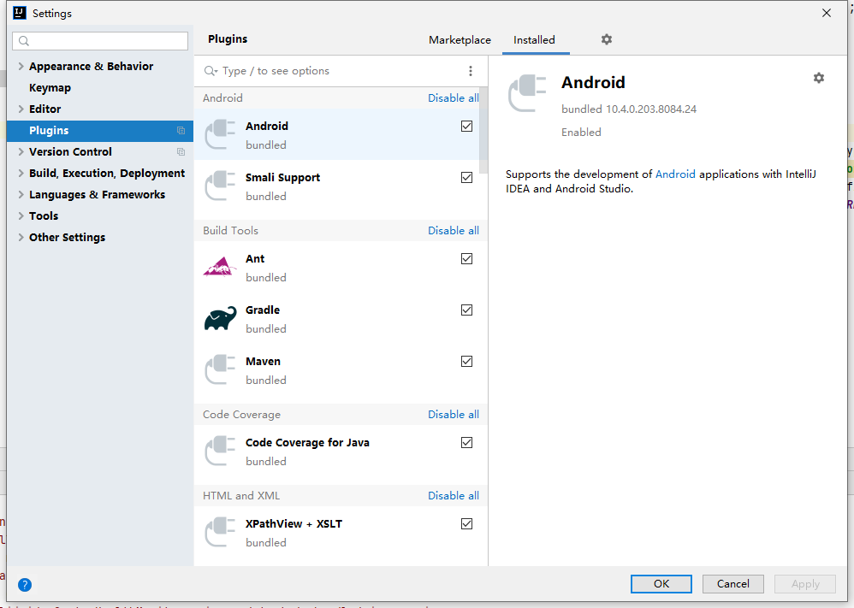Select Smali Support plugin name
The height and width of the screenshot is (608, 854).
point(282,178)
